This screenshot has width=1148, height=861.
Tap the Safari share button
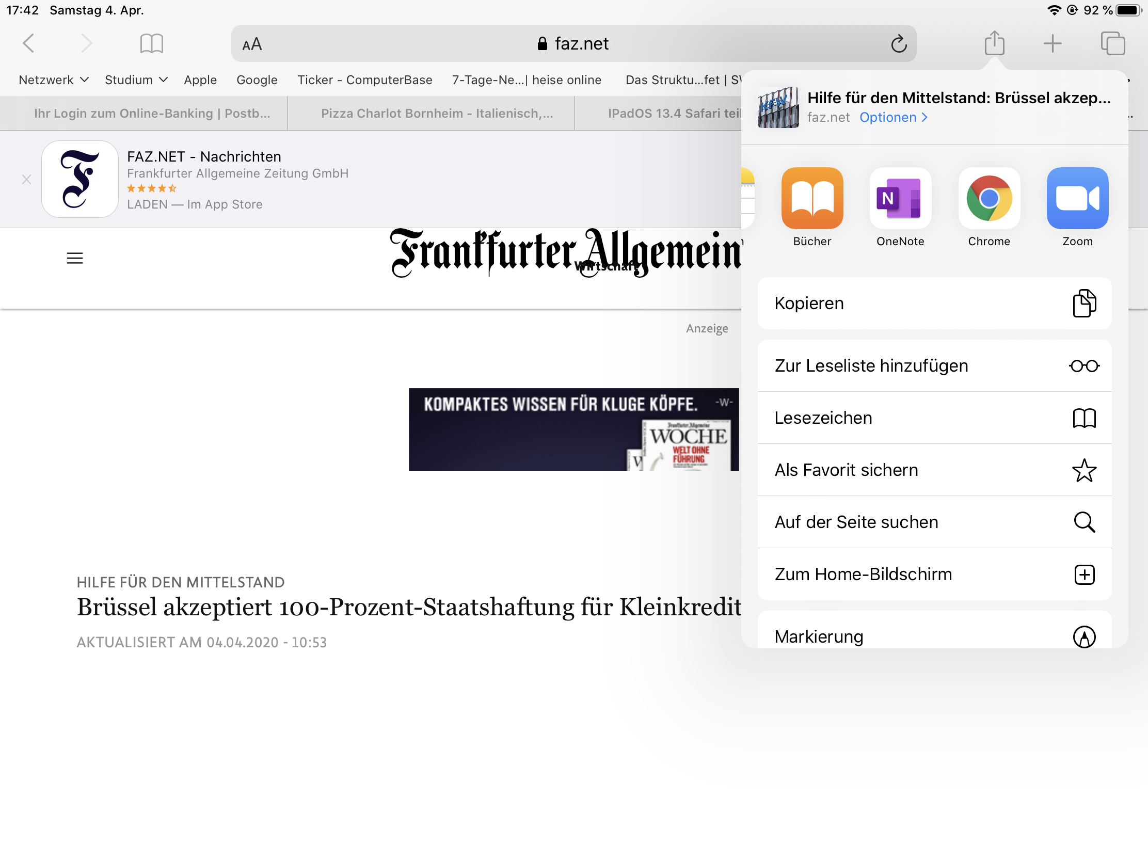(994, 43)
